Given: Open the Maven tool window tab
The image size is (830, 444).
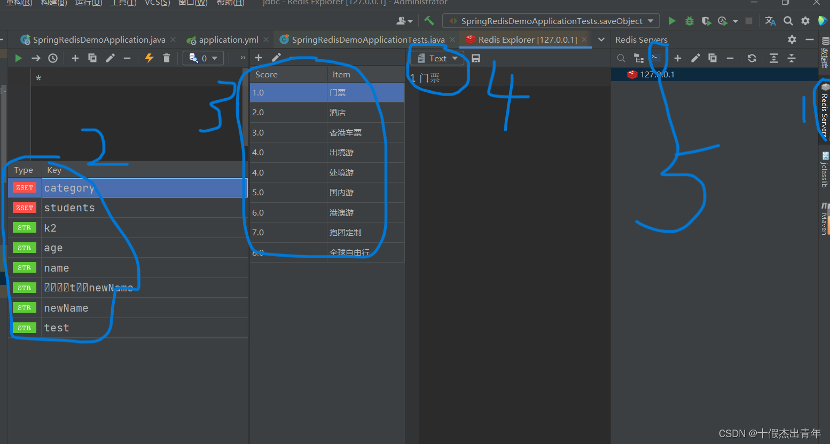Looking at the screenshot, I should pos(825,218).
